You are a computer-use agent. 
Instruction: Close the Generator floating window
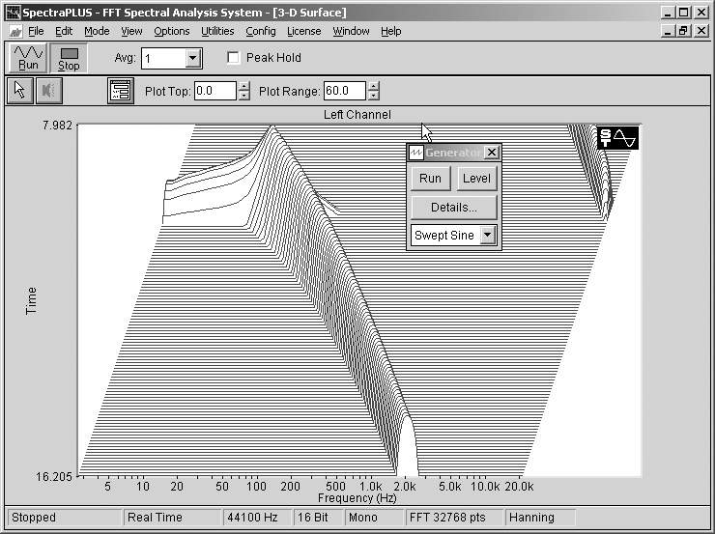click(x=491, y=153)
